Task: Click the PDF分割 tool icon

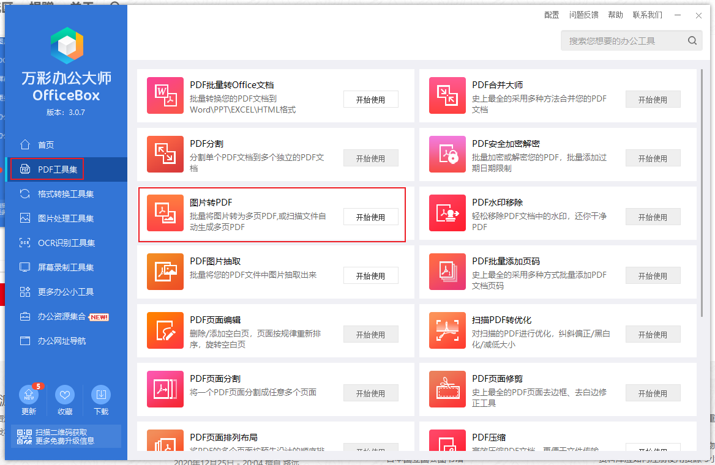Action: pos(165,154)
